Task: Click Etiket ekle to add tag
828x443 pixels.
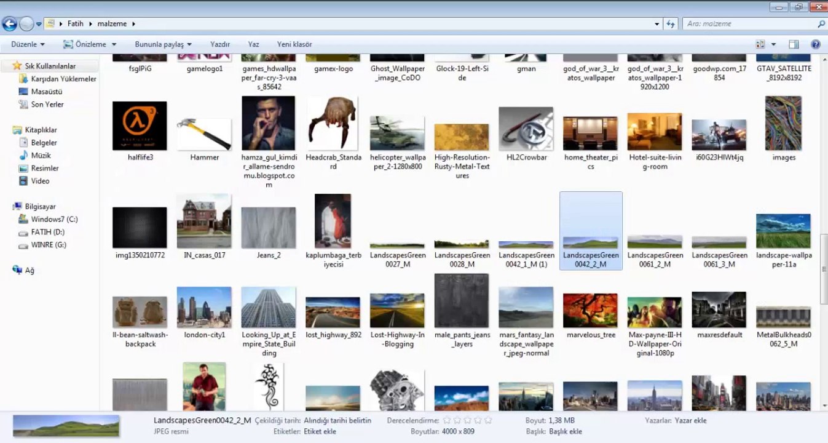Action: click(x=320, y=431)
